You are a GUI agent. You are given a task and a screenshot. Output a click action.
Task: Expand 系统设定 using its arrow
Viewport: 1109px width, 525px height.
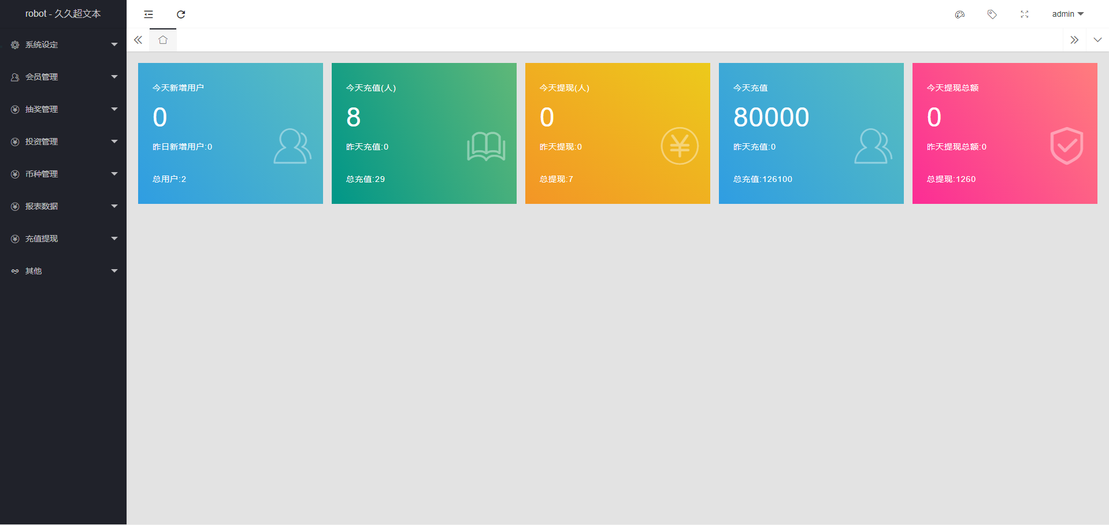pyautogui.click(x=114, y=44)
